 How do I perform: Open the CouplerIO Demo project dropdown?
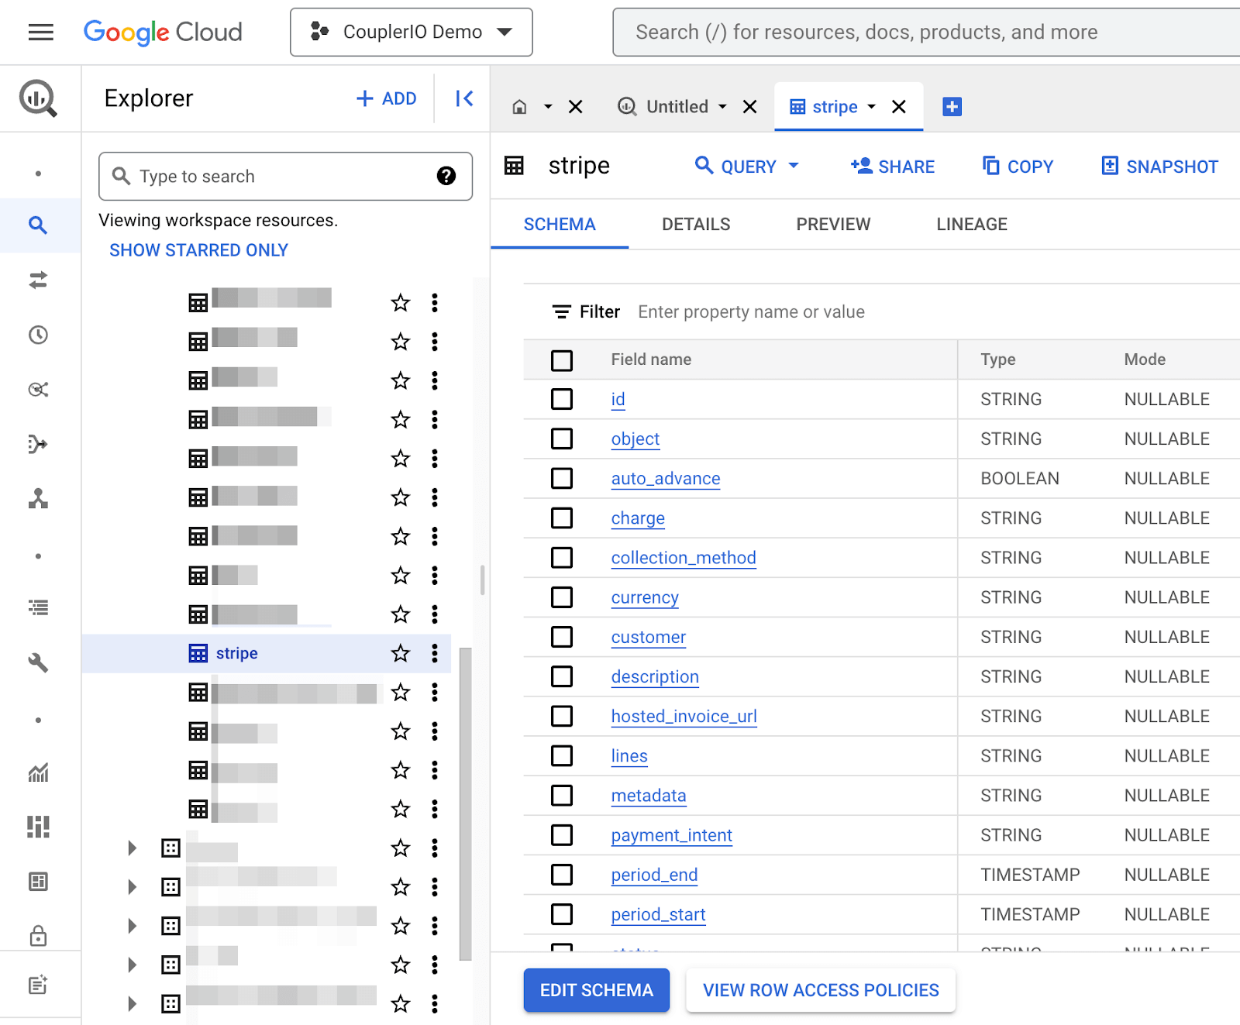point(412,32)
